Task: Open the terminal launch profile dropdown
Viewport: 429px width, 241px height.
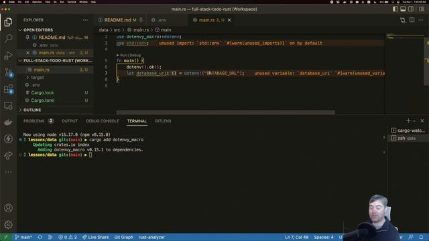Action: coord(414,120)
